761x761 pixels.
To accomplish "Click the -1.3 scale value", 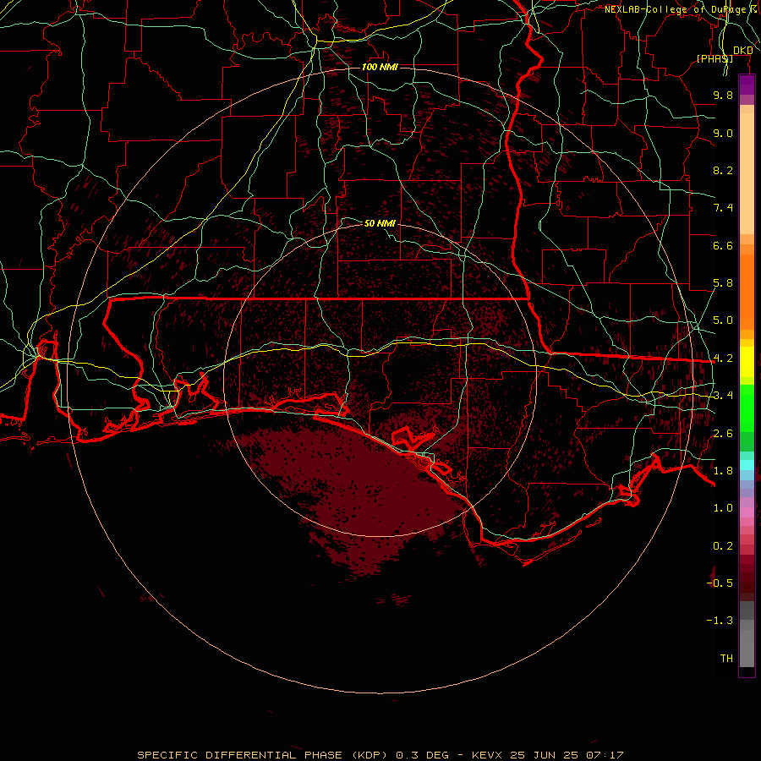I will pyautogui.click(x=720, y=621).
